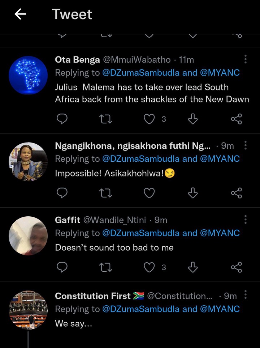Like Ota Benga's tweet
The height and width of the screenshot is (348, 260).
tap(149, 119)
